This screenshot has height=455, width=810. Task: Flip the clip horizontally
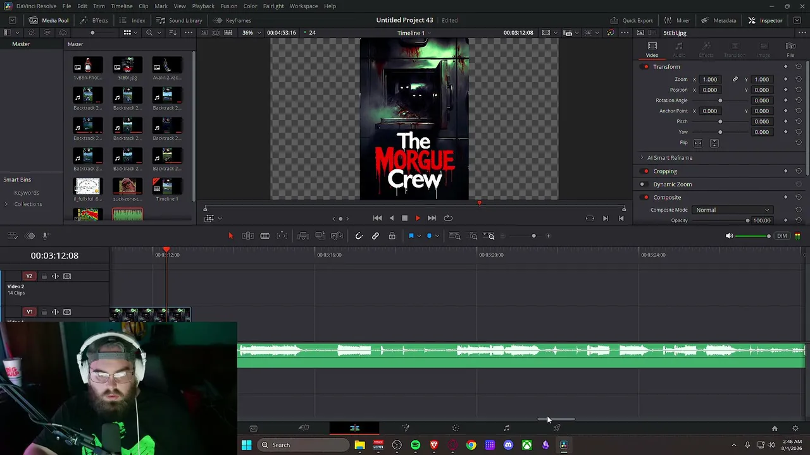click(698, 143)
